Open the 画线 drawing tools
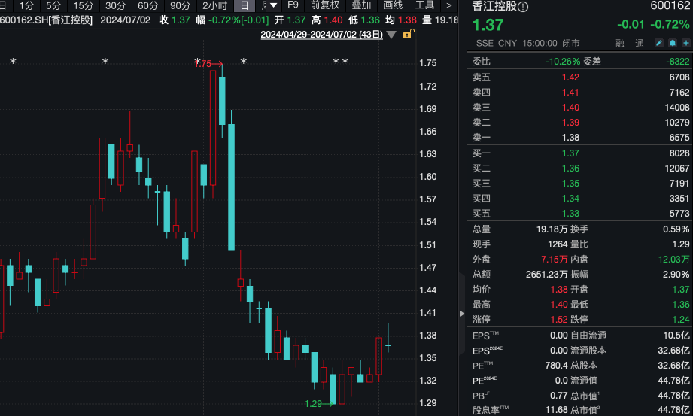This screenshot has height=416, width=693. [394, 5]
